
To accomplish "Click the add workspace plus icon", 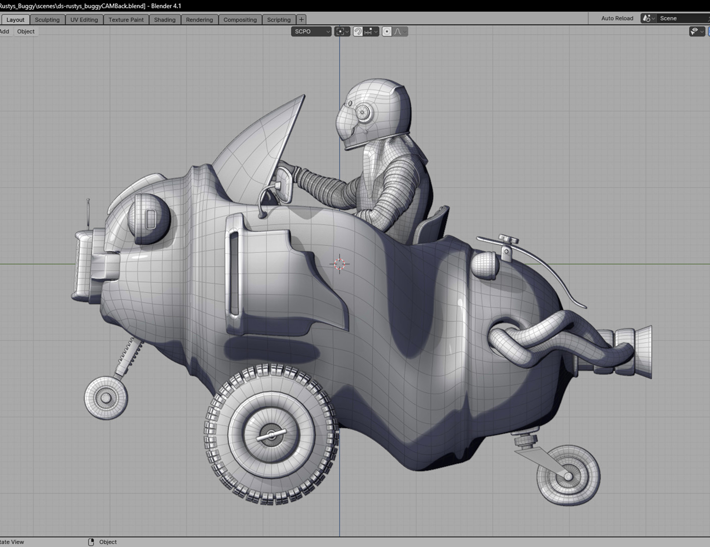I will [x=302, y=20].
